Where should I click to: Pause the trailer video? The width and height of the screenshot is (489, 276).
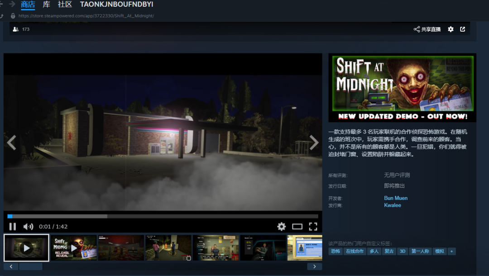(x=13, y=227)
